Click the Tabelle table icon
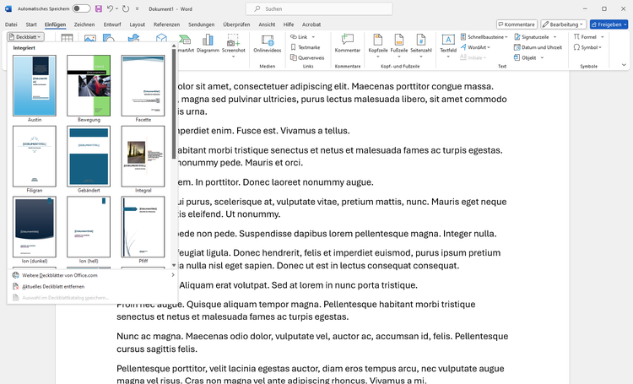Viewport: 633px width, 384px height. (67, 37)
